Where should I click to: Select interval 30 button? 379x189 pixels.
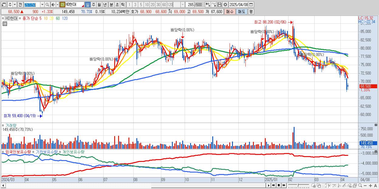(x=158, y=5)
